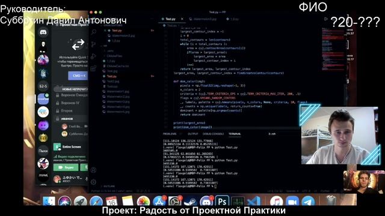Open Activity Monitor from the Dock
The image size is (385, 216).
click(x=238, y=202)
